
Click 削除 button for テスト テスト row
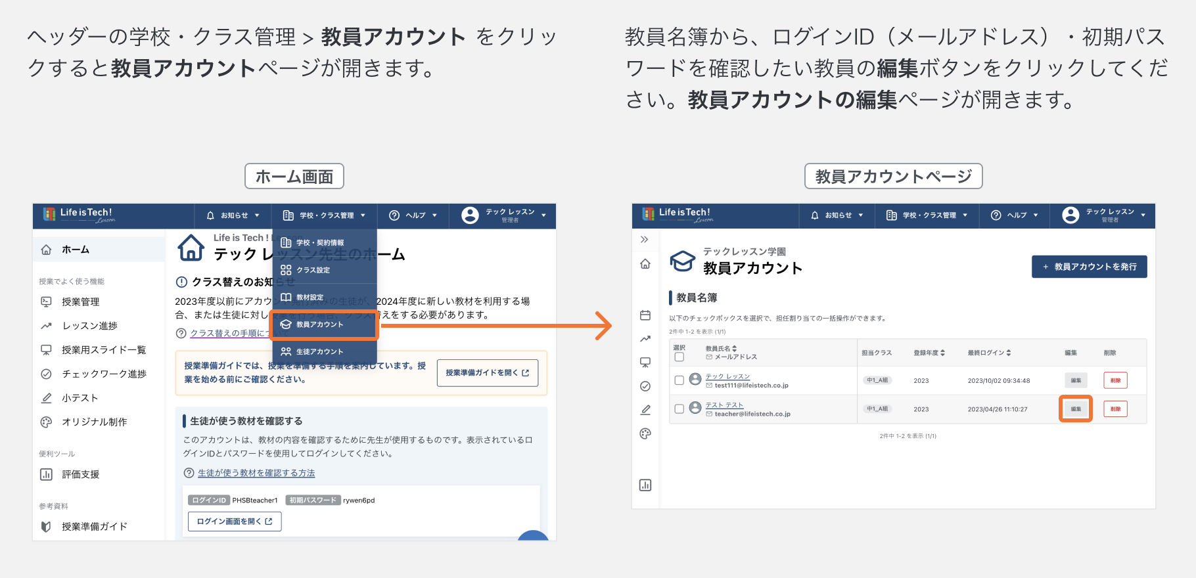click(1115, 409)
